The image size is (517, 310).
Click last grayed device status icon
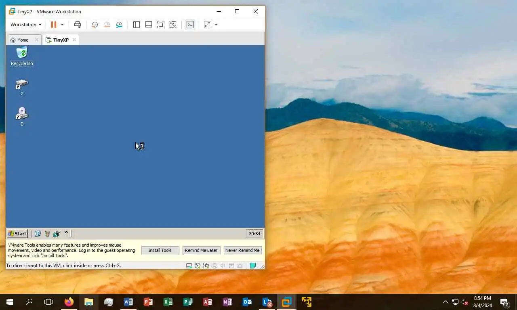point(240,266)
